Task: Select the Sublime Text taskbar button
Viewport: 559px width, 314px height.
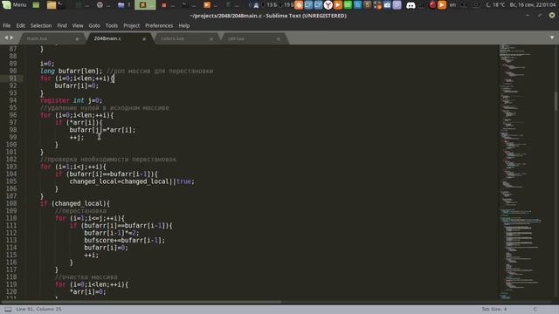Action: pos(145,5)
